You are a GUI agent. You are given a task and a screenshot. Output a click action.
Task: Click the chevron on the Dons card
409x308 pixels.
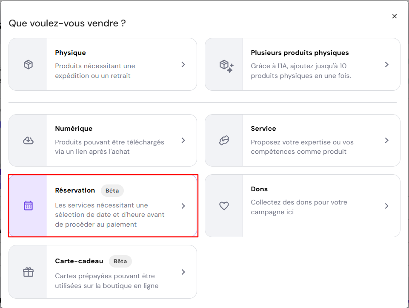387,206
